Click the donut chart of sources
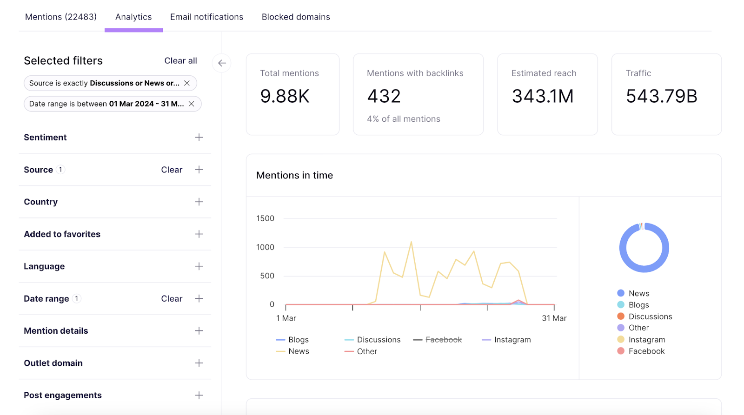744x415 pixels. coord(644,248)
